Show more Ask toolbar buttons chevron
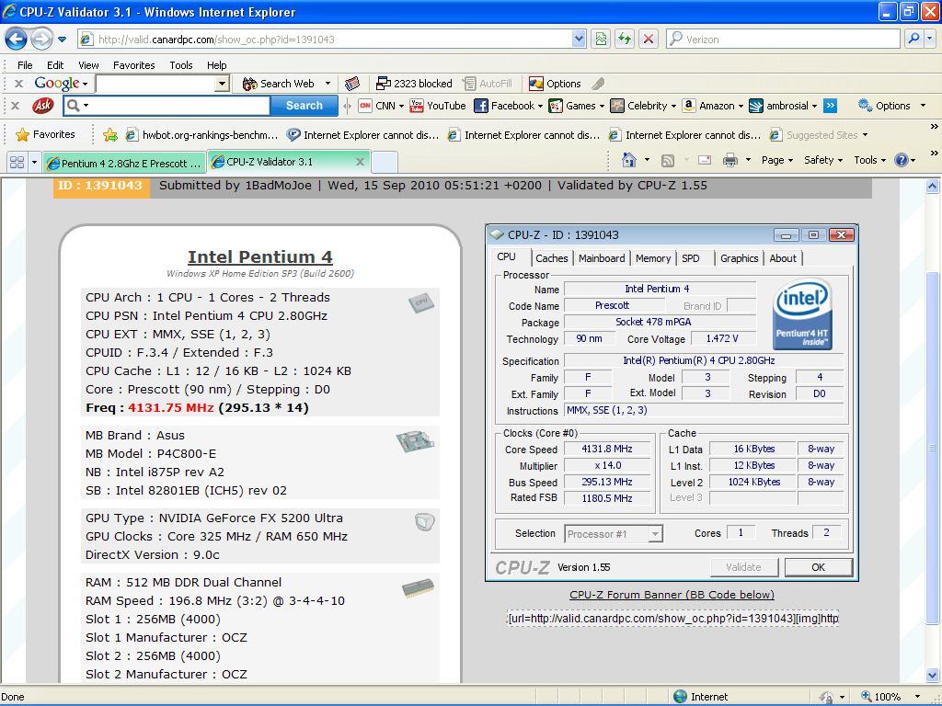 tap(831, 106)
